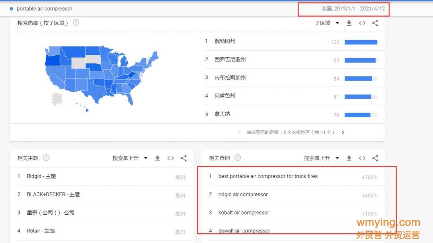The width and height of the screenshot is (433, 243).
Task: Click the 俄勒冈州 interest bar
Action: coord(361,42)
